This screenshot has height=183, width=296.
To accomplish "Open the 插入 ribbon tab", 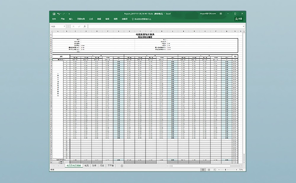I will point(71,19).
